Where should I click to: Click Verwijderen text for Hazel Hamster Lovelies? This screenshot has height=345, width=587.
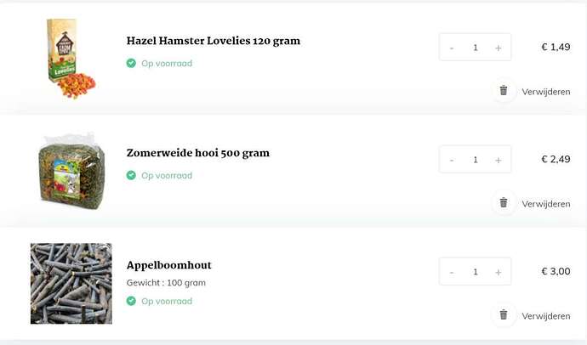click(546, 92)
